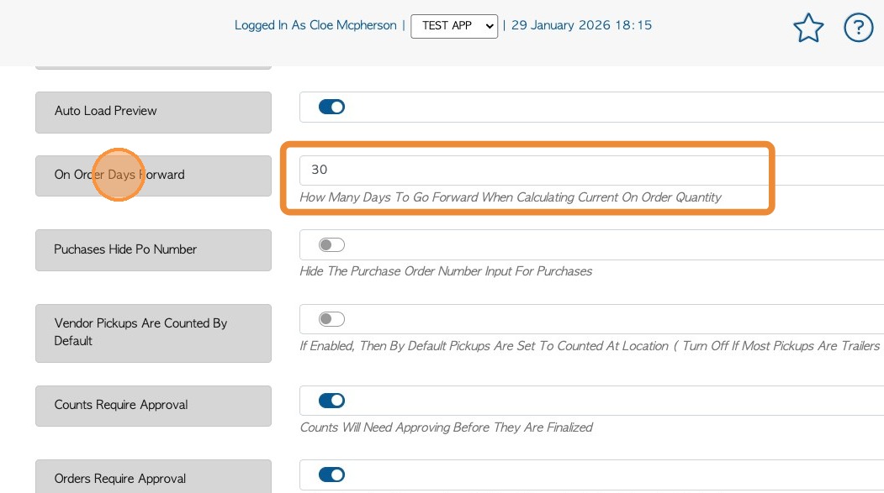The image size is (884, 493).
Task: Switch off the Counts Require Approval toggle
Action: [x=331, y=401]
